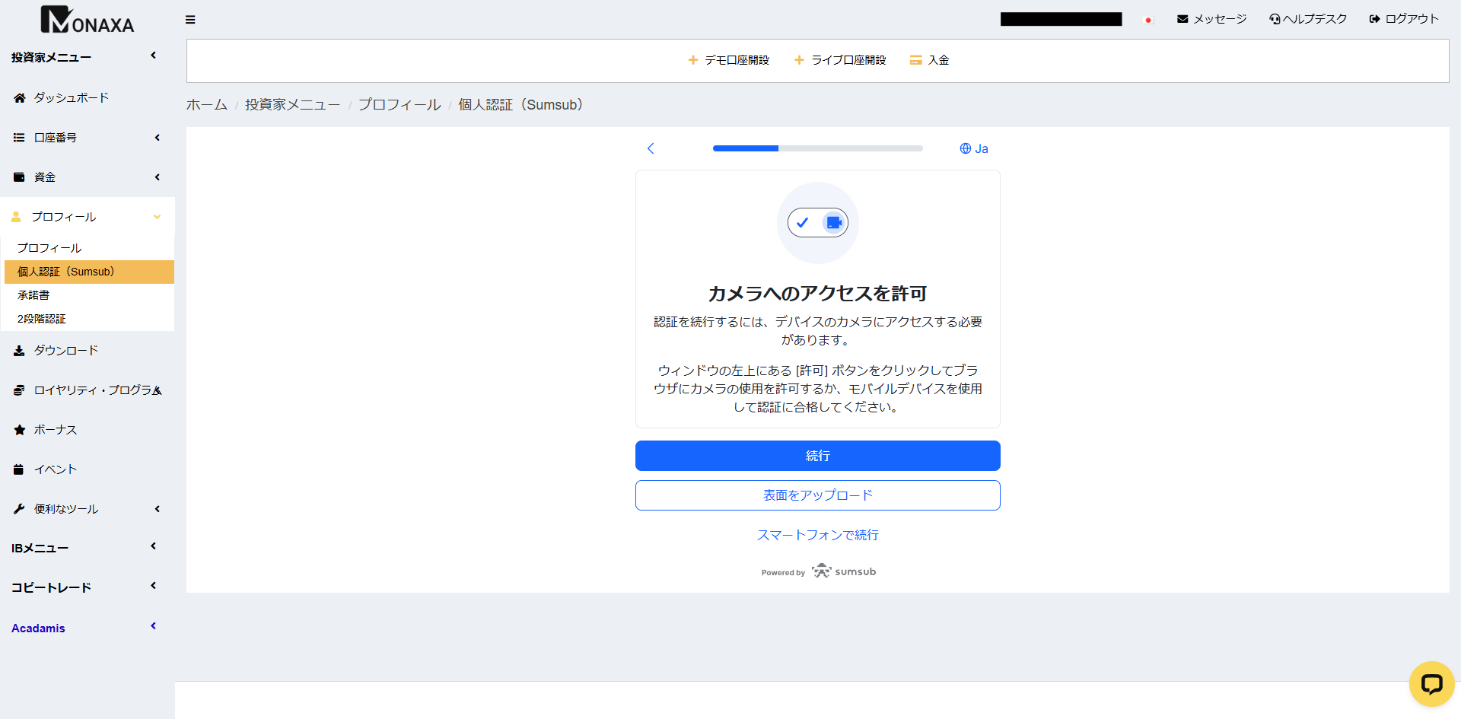Open the live chat bubble icon

click(x=1431, y=684)
